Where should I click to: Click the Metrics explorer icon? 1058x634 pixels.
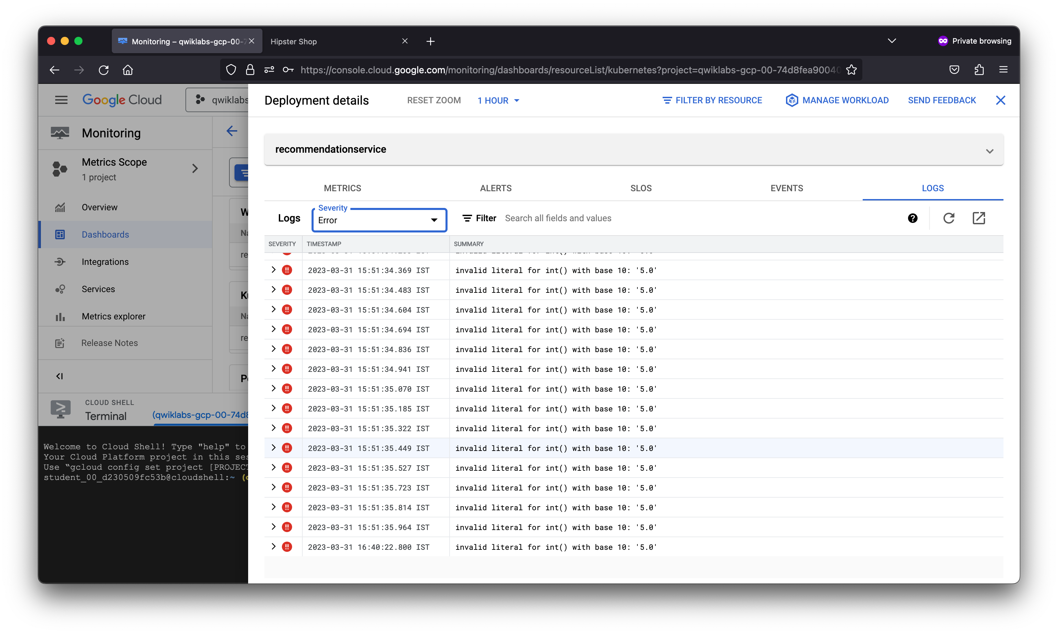(60, 316)
